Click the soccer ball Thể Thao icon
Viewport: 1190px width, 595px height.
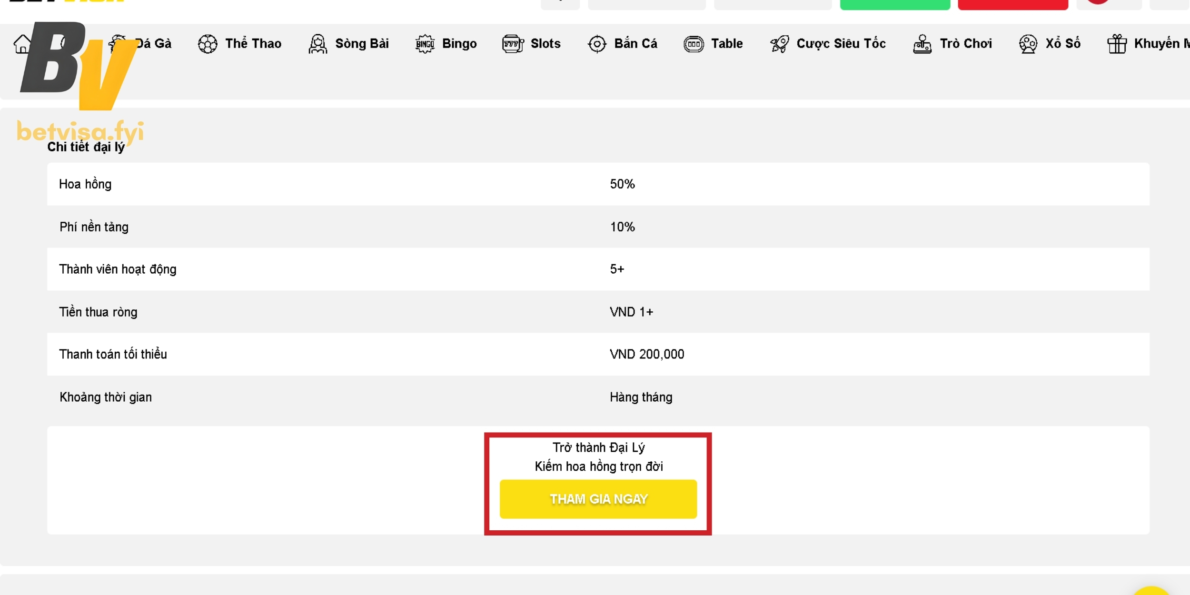click(208, 44)
